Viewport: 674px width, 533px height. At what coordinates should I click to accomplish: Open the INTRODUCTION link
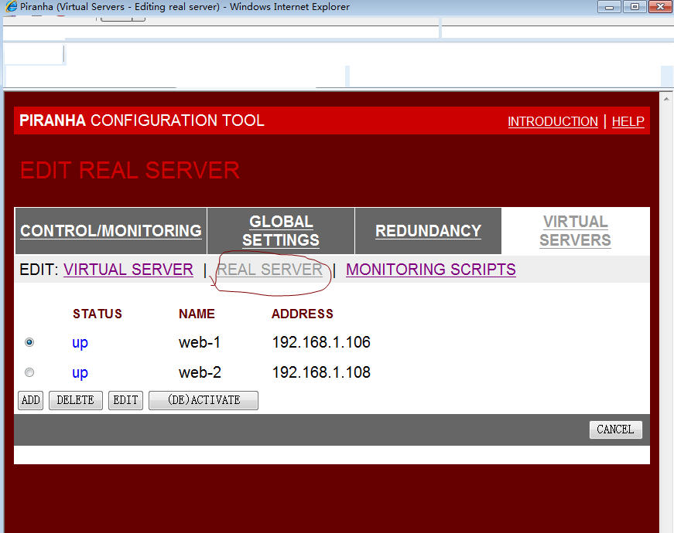coord(553,121)
